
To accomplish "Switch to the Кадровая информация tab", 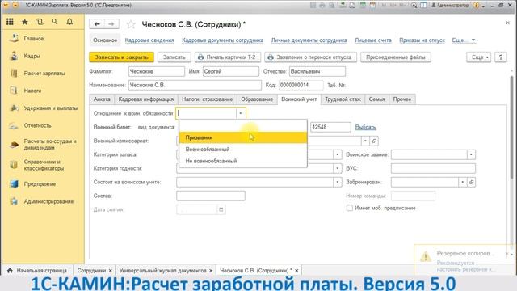I will click(146, 99).
